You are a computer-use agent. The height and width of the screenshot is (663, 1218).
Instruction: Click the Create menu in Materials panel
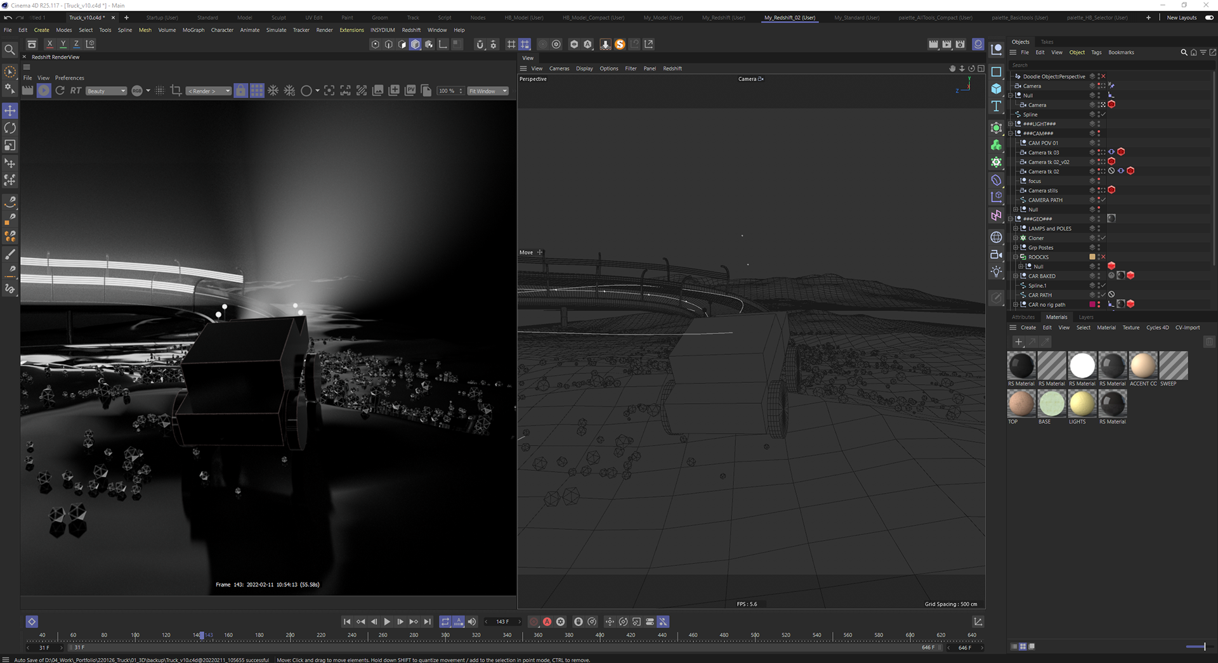pyautogui.click(x=1028, y=328)
